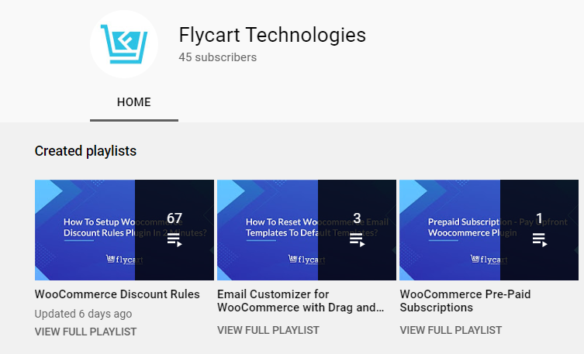Screen dimensions: 584x354
Task: Click flycart logo in Discount Rules thumbnail
Action: tap(124, 259)
